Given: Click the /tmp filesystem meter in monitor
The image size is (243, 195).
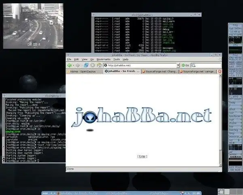Looking at the screenshot, I should click(235, 133).
